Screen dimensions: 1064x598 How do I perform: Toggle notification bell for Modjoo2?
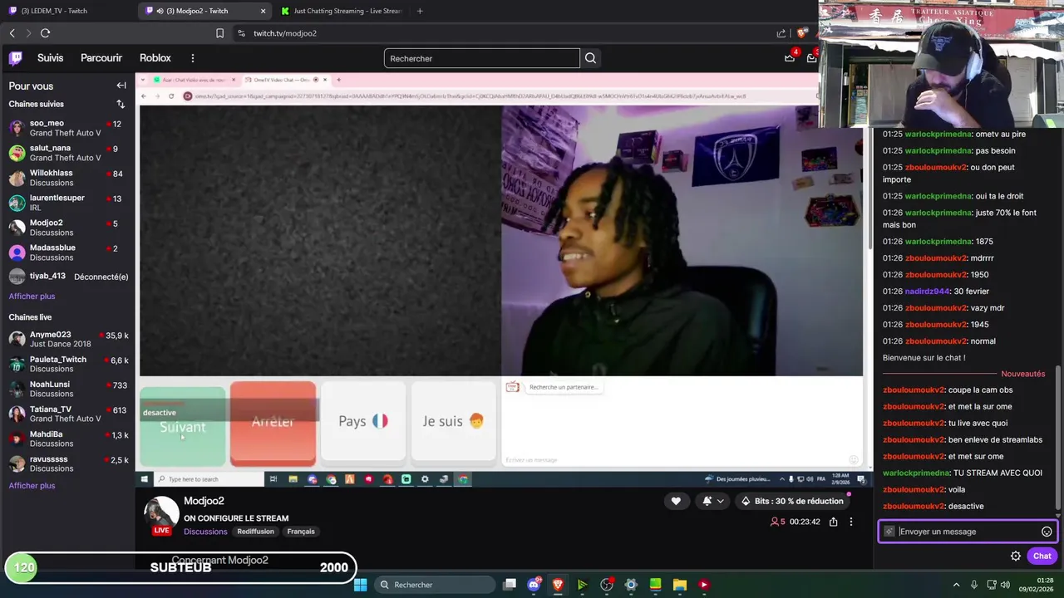point(707,501)
